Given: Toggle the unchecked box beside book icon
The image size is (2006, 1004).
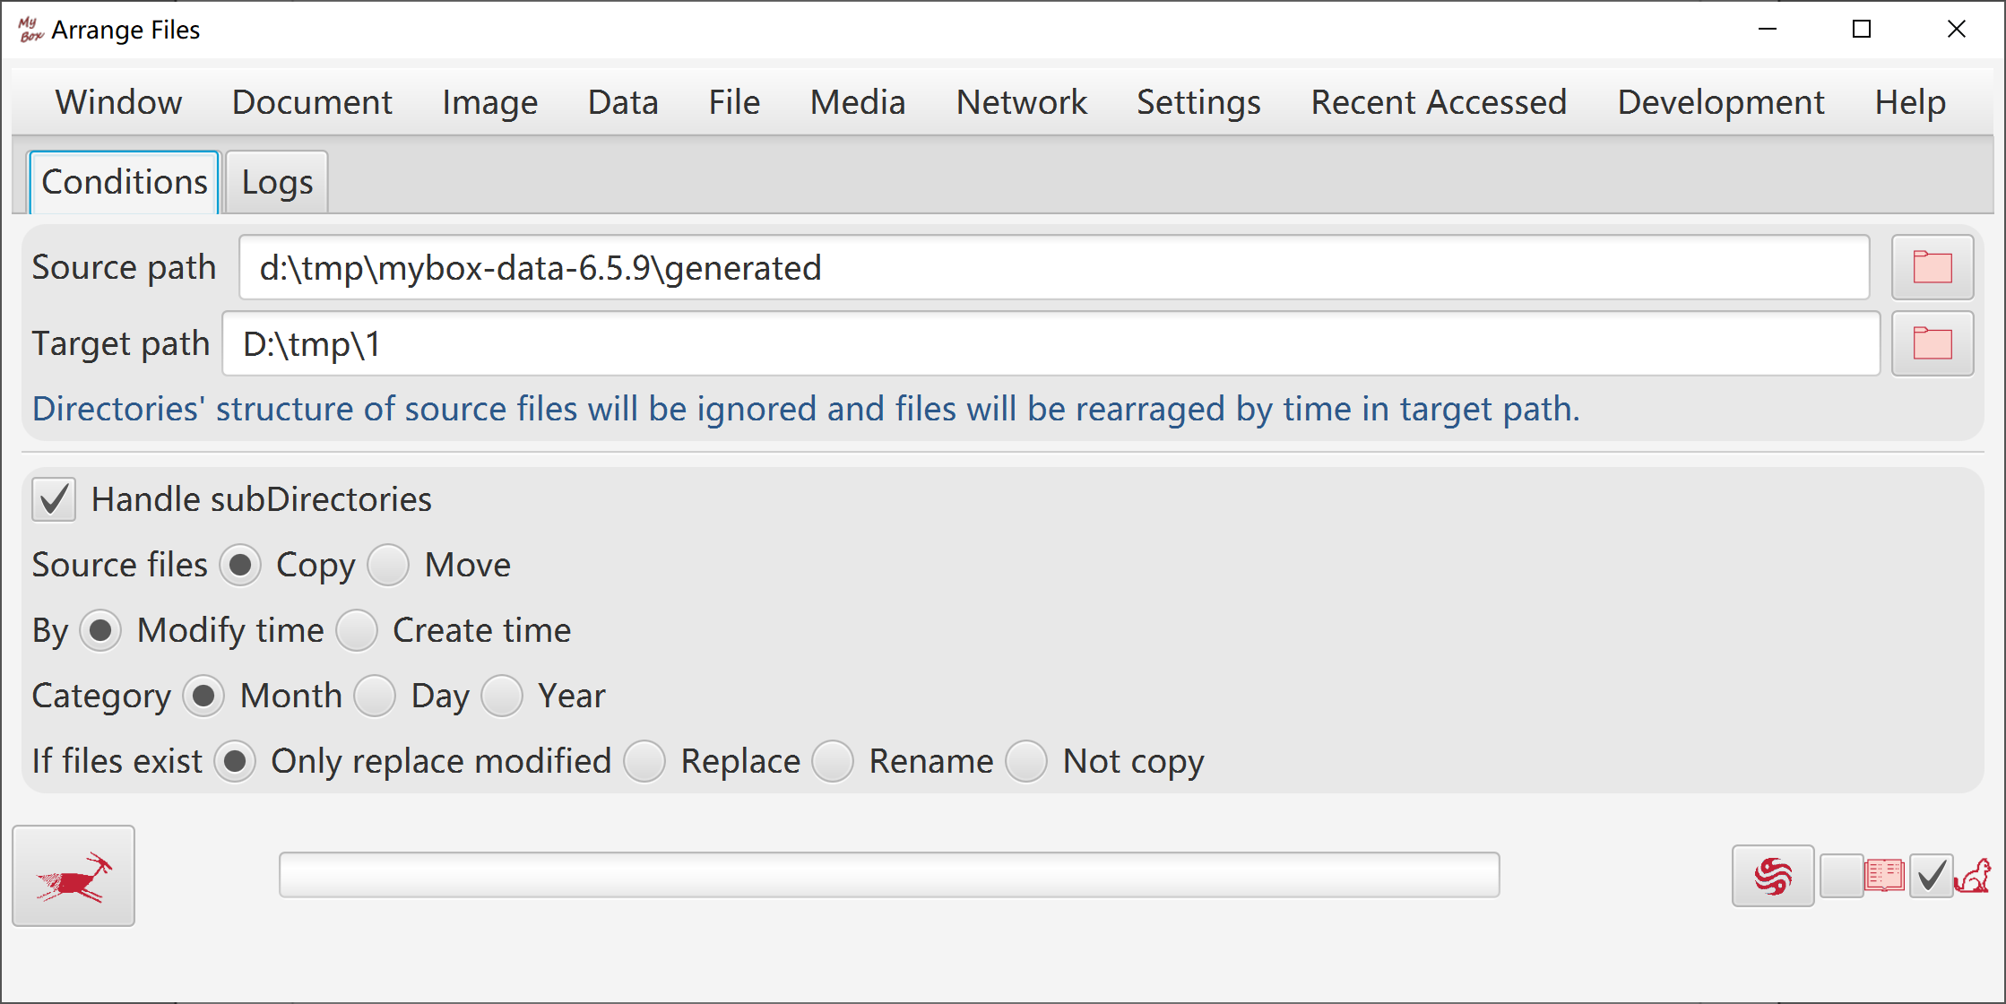Looking at the screenshot, I should tap(1841, 876).
